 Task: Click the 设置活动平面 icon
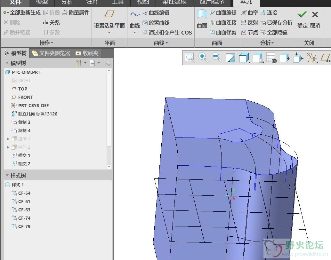[x=109, y=14]
